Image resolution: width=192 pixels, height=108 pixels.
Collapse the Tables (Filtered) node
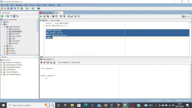point(4,27)
